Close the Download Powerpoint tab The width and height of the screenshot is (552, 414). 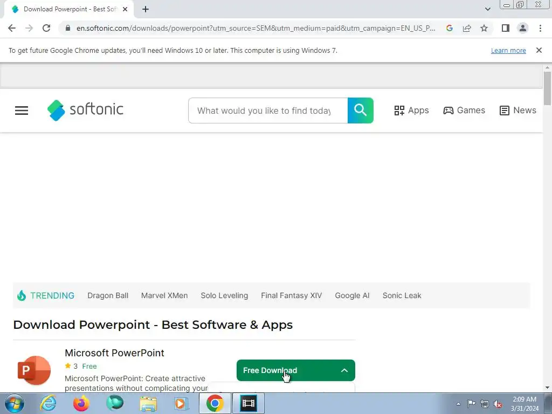pyautogui.click(x=125, y=9)
